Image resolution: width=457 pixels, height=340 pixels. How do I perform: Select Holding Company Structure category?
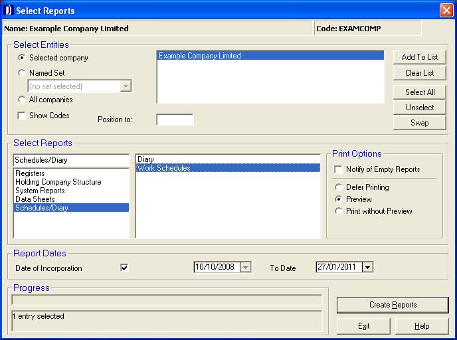point(71,182)
